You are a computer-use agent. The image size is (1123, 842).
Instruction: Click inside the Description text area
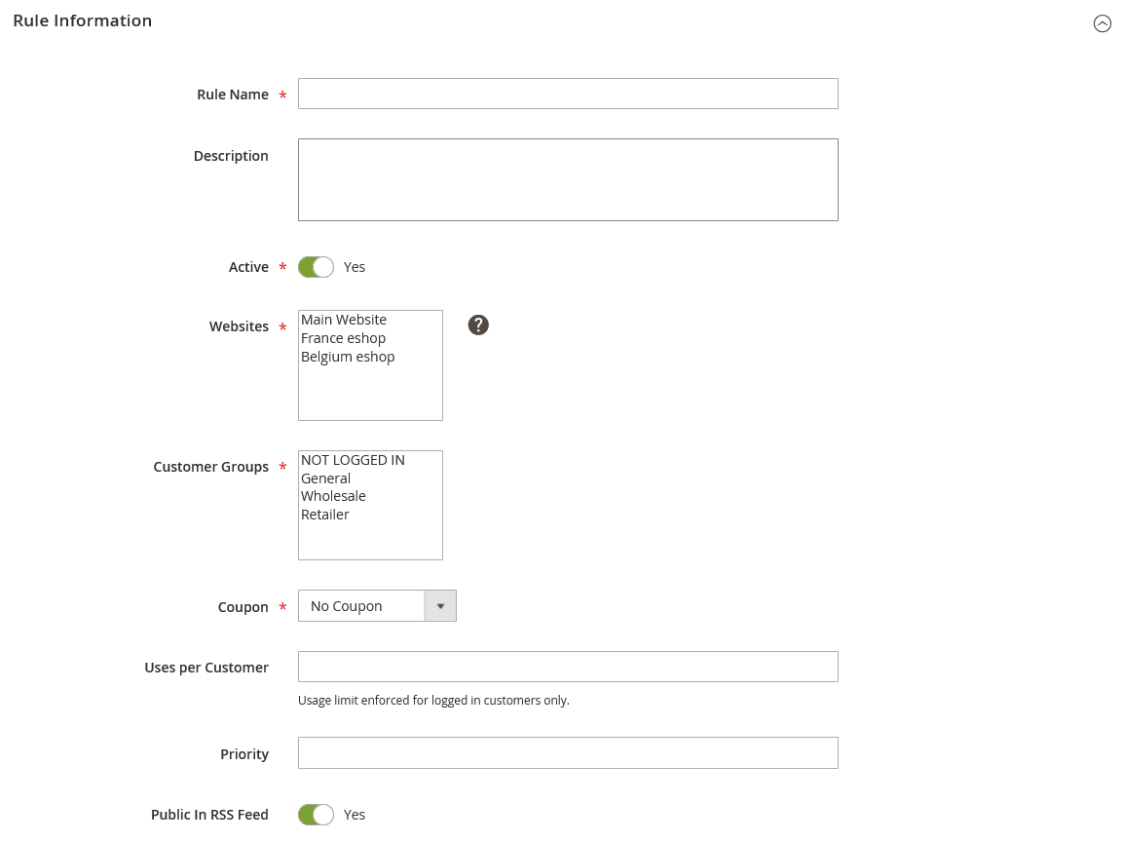point(568,179)
